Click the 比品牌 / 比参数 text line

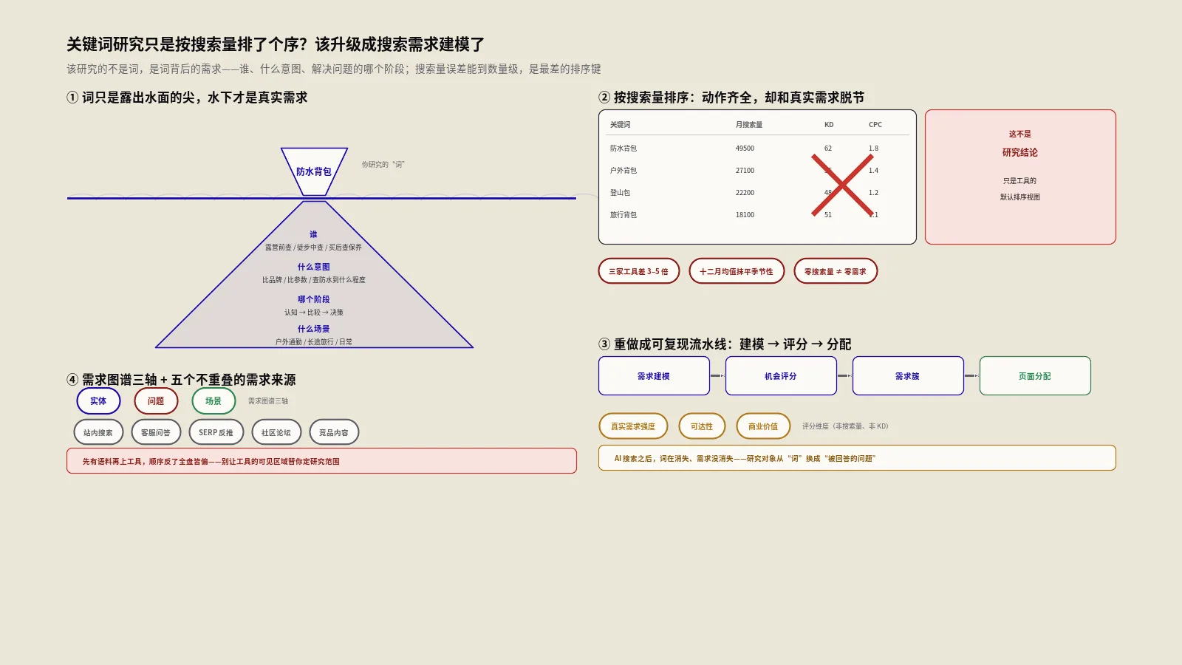[x=314, y=280]
